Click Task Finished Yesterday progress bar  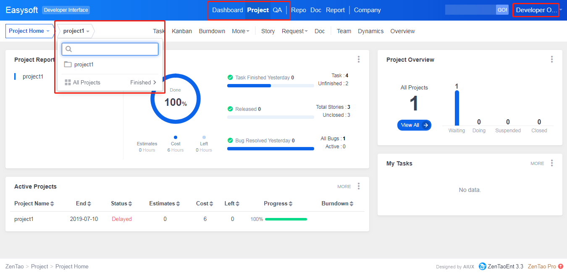pos(270,86)
